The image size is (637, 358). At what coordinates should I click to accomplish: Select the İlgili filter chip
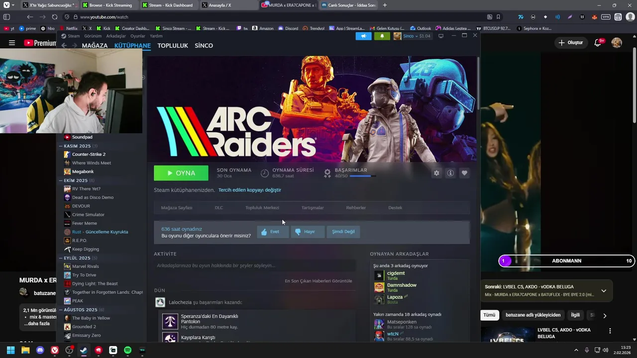(575, 315)
